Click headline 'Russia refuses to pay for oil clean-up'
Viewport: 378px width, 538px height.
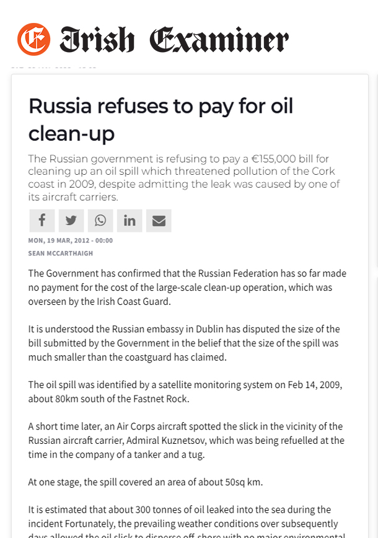tap(160, 120)
